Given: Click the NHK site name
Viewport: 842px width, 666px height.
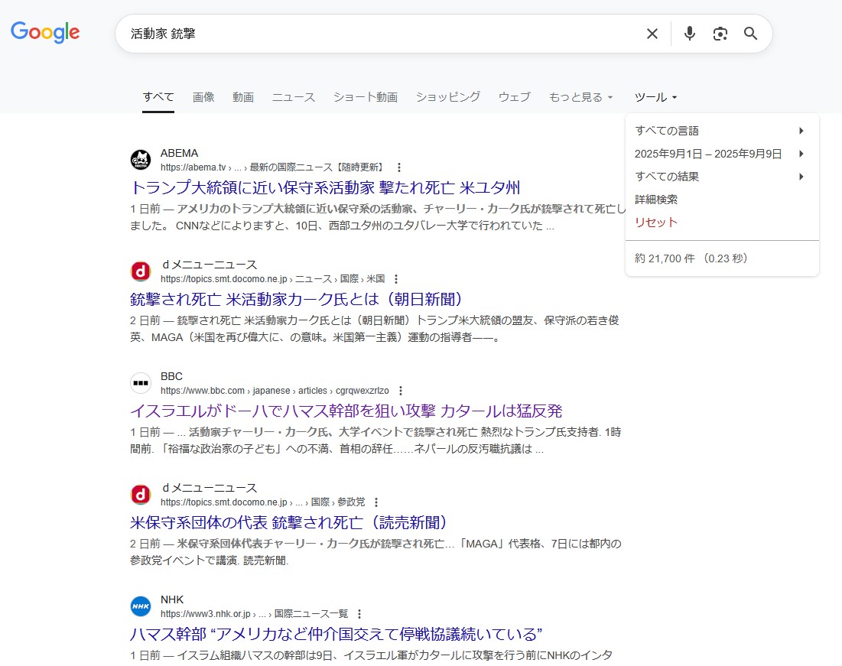Looking at the screenshot, I should pyautogui.click(x=172, y=599).
